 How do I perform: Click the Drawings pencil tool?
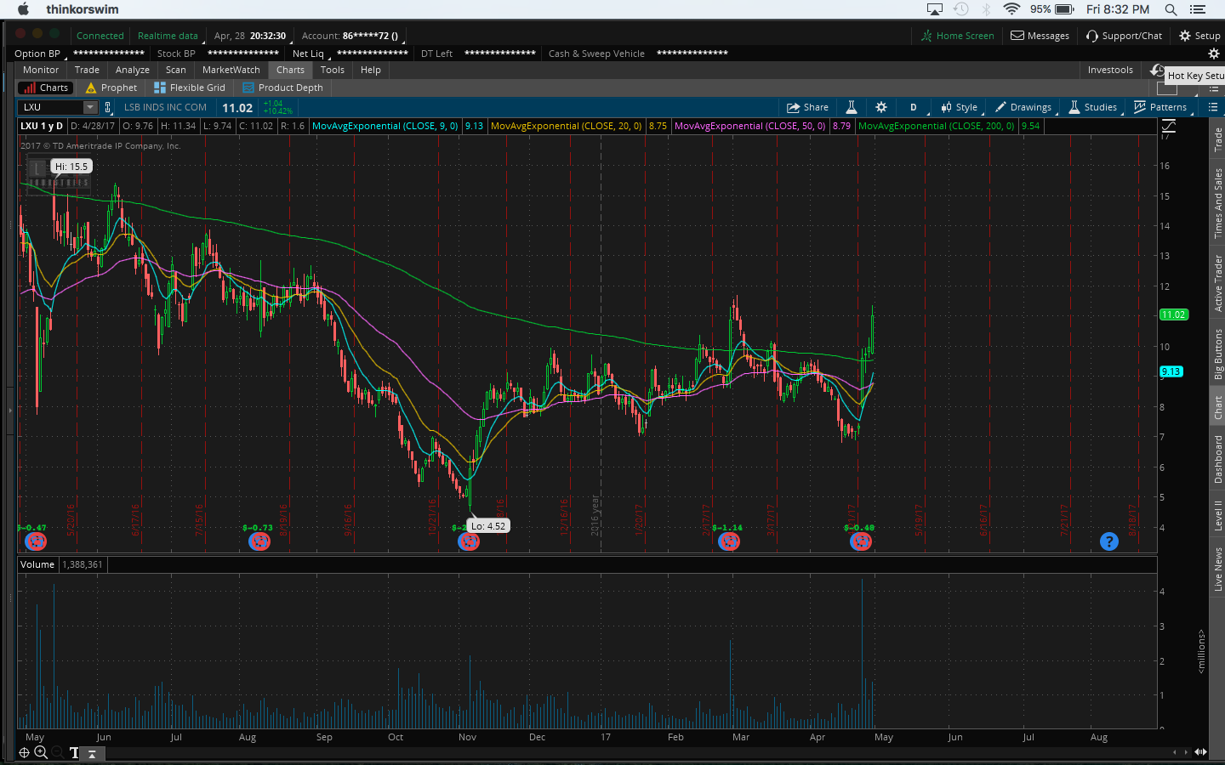coord(1023,107)
